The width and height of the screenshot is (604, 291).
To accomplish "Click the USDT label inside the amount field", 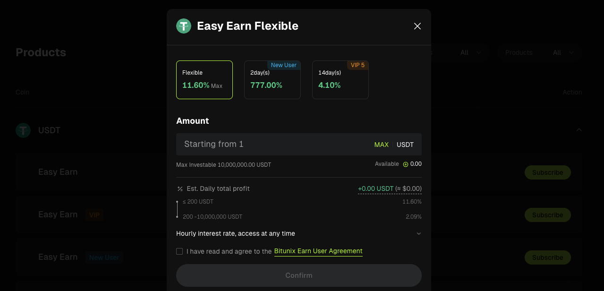I will click(x=405, y=145).
